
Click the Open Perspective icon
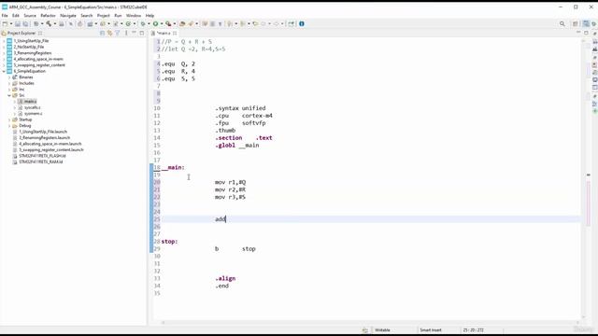576,23
